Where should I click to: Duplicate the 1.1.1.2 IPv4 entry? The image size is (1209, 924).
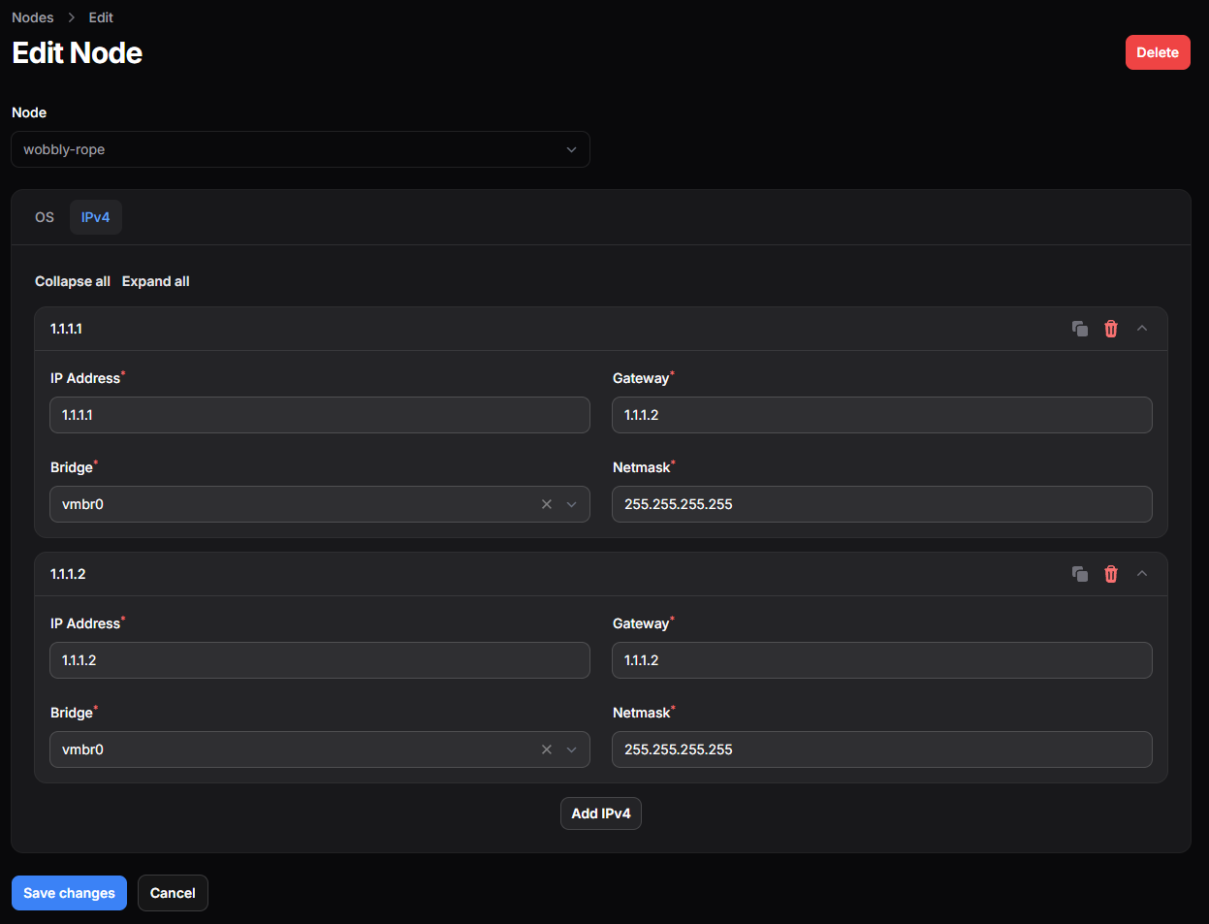click(1079, 574)
